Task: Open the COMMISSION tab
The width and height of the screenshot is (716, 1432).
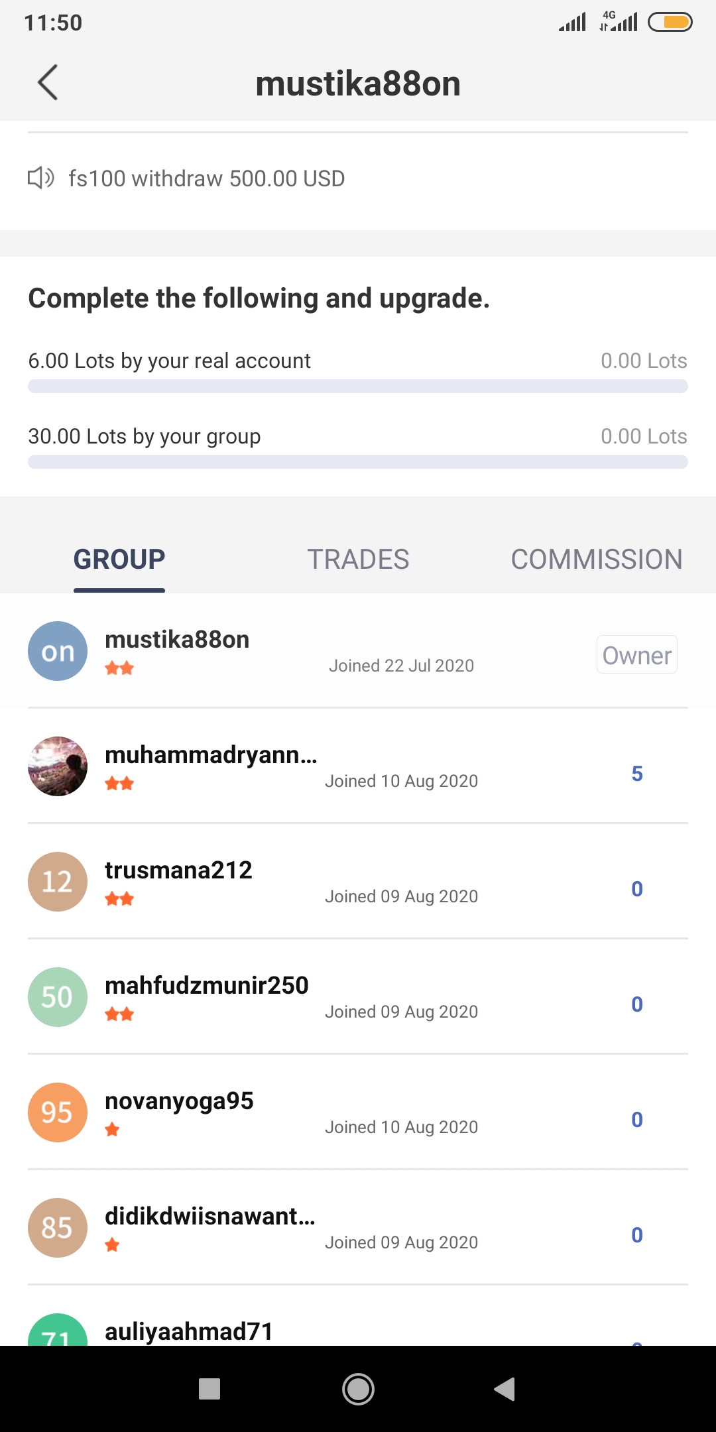Action: pos(597,559)
